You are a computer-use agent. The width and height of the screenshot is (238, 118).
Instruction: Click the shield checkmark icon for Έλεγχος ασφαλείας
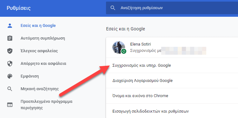(10, 51)
